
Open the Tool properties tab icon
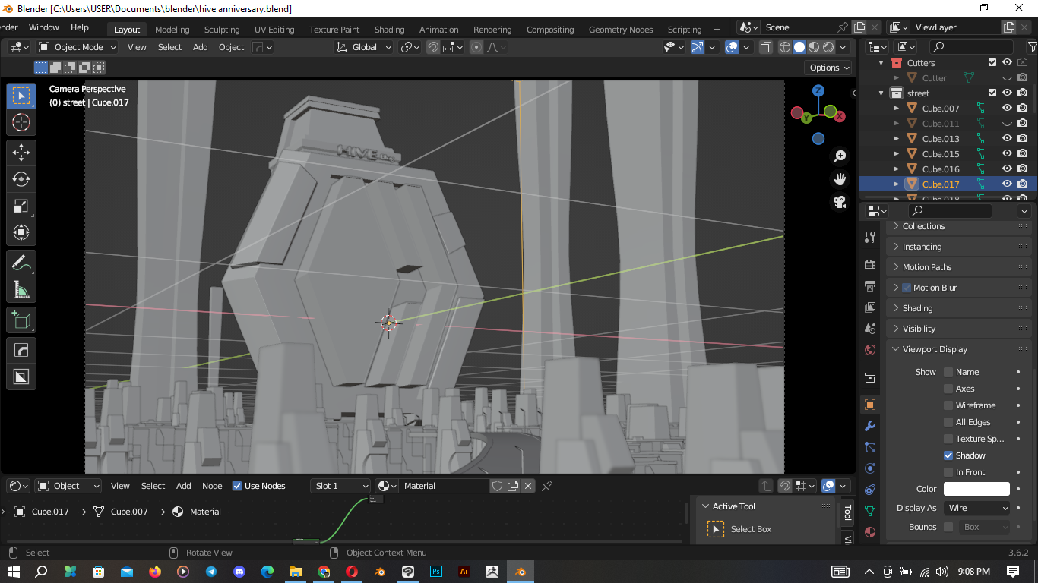(x=870, y=238)
